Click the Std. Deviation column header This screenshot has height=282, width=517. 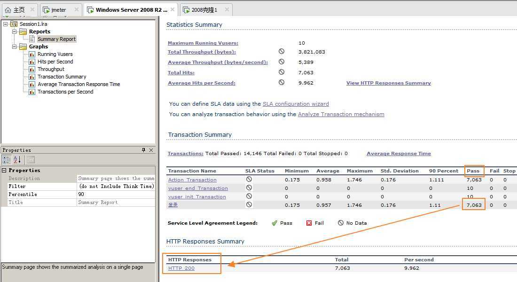[x=399, y=171]
